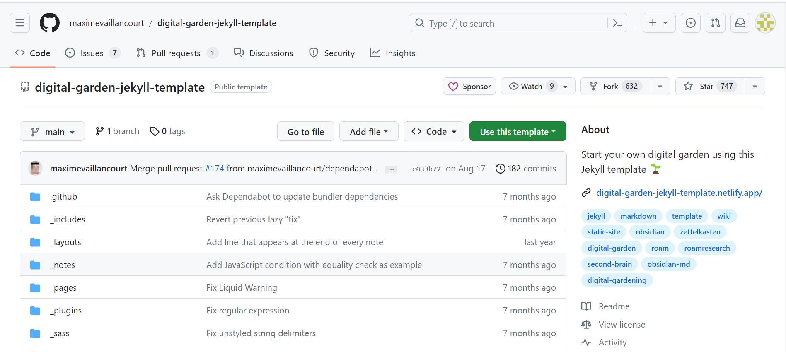The height and width of the screenshot is (352, 786).
Task: Click the user avatar in top-right
Action: pyautogui.click(x=765, y=23)
